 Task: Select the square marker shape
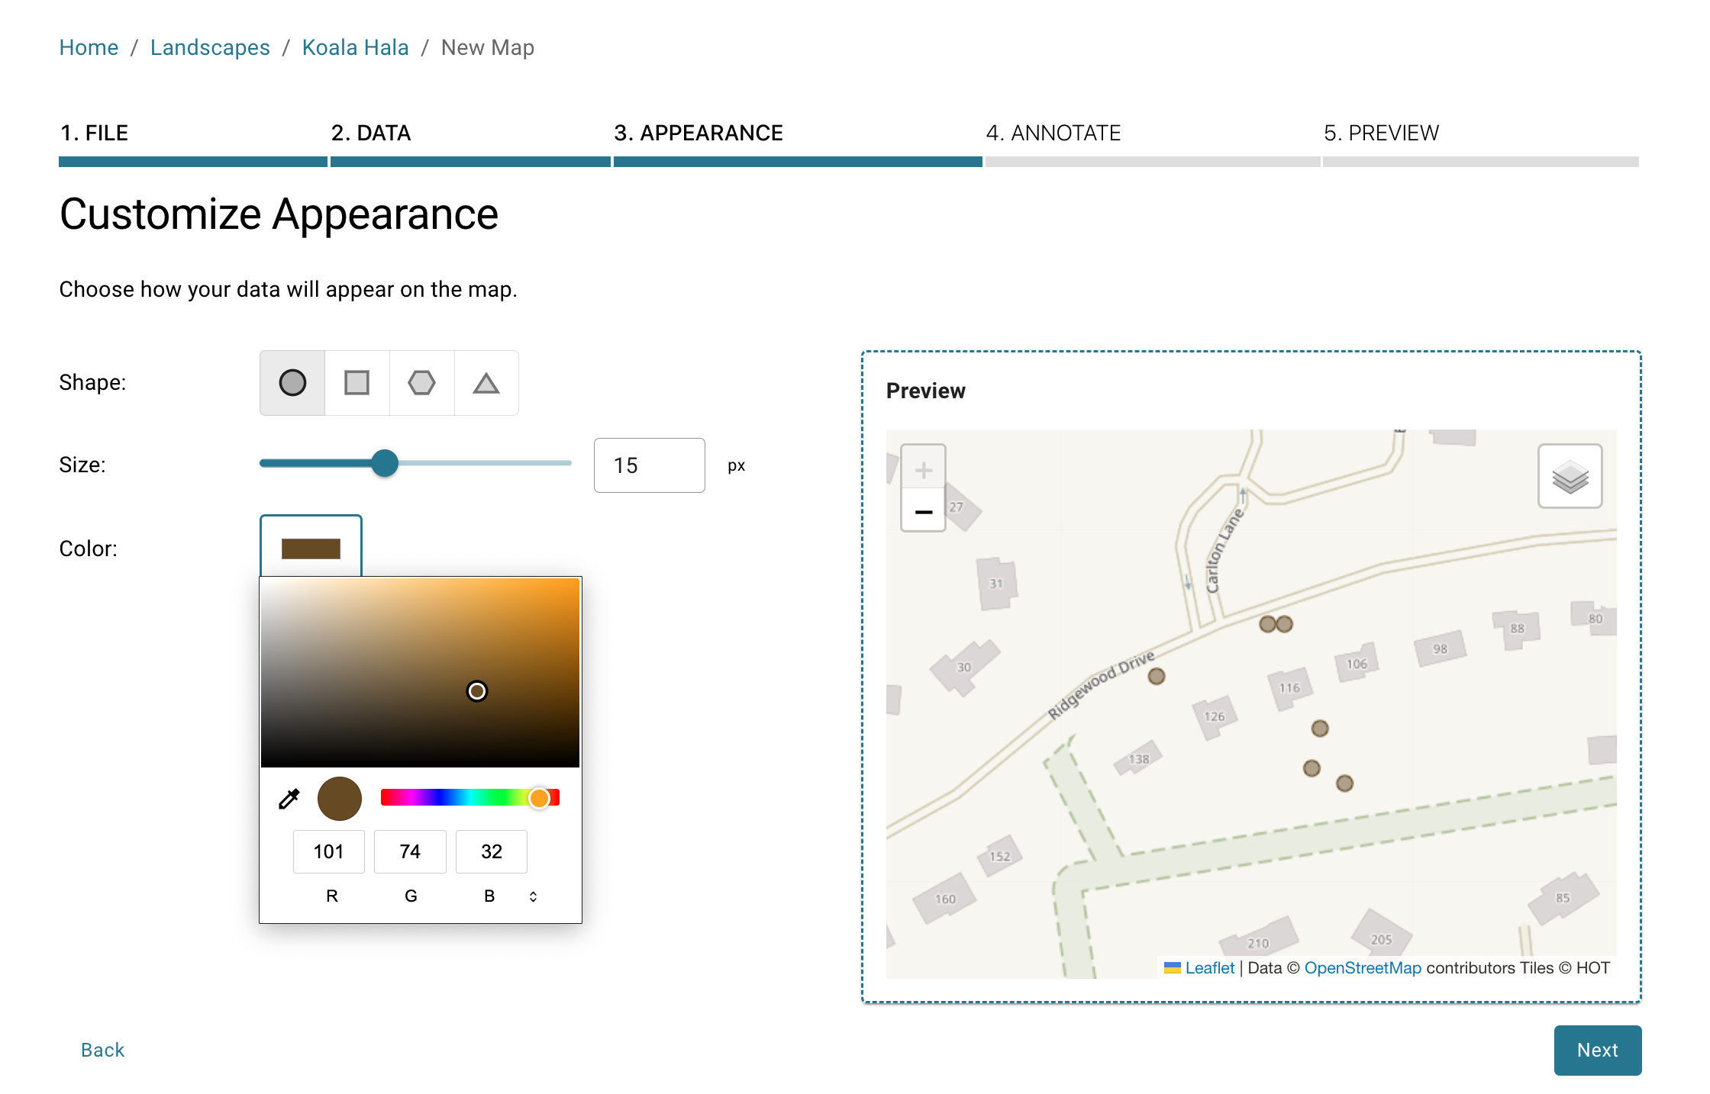click(x=357, y=382)
